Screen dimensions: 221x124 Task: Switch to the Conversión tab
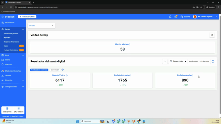[55, 70]
